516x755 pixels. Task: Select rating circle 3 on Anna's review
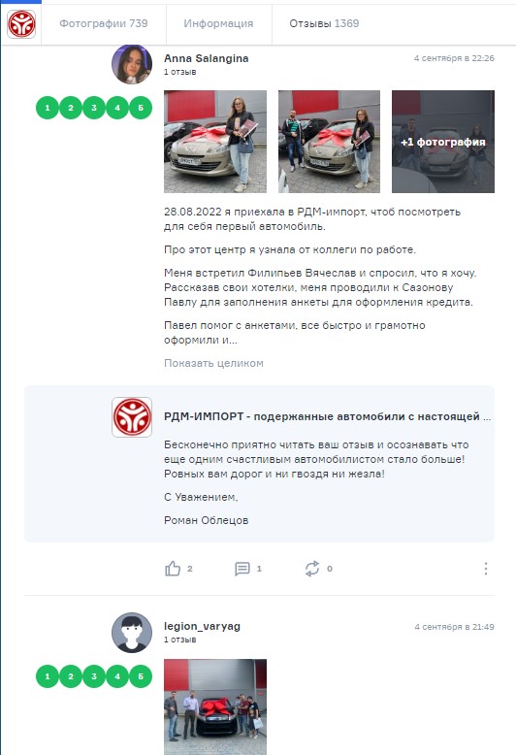click(94, 108)
